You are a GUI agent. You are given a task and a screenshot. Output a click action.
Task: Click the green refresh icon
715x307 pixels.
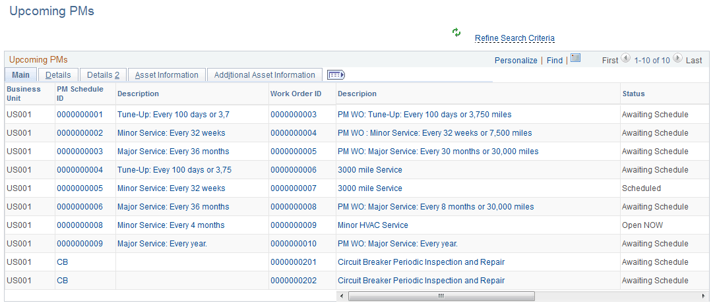456,32
